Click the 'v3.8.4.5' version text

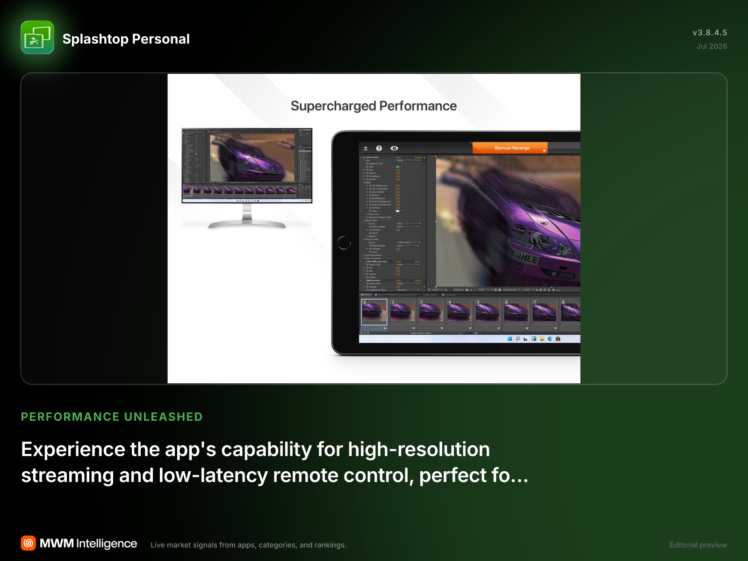coord(710,32)
